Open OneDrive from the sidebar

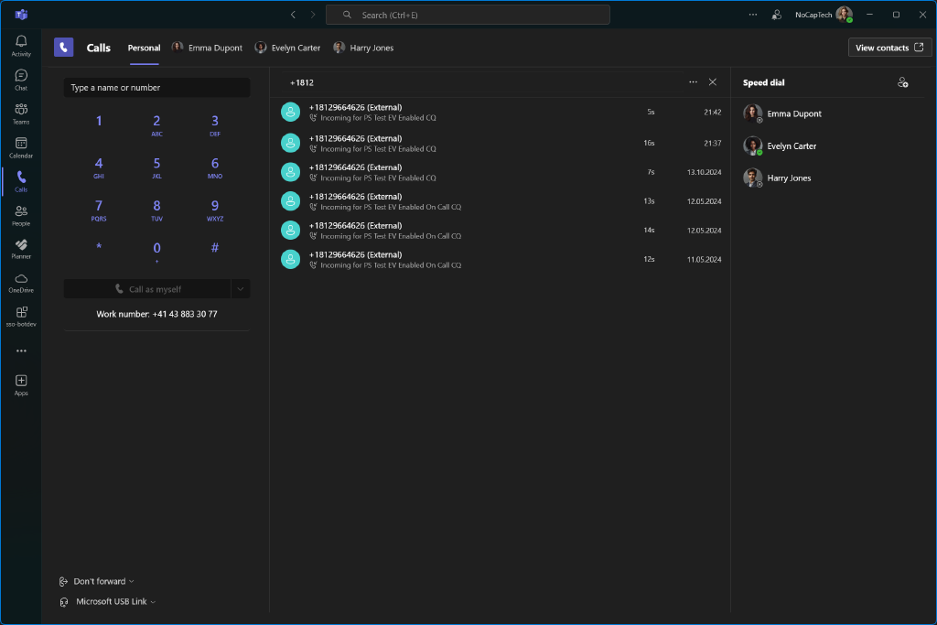[20, 283]
